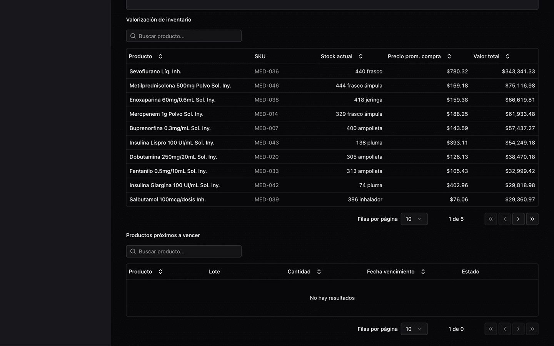Select the Sevoflurano Líq. Inh. row

point(155,72)
